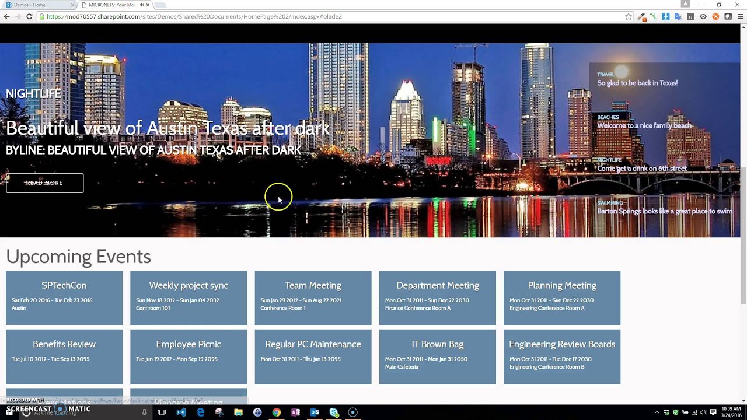
Task: Open the Benefits Review event card
Action: coord(64,357)
